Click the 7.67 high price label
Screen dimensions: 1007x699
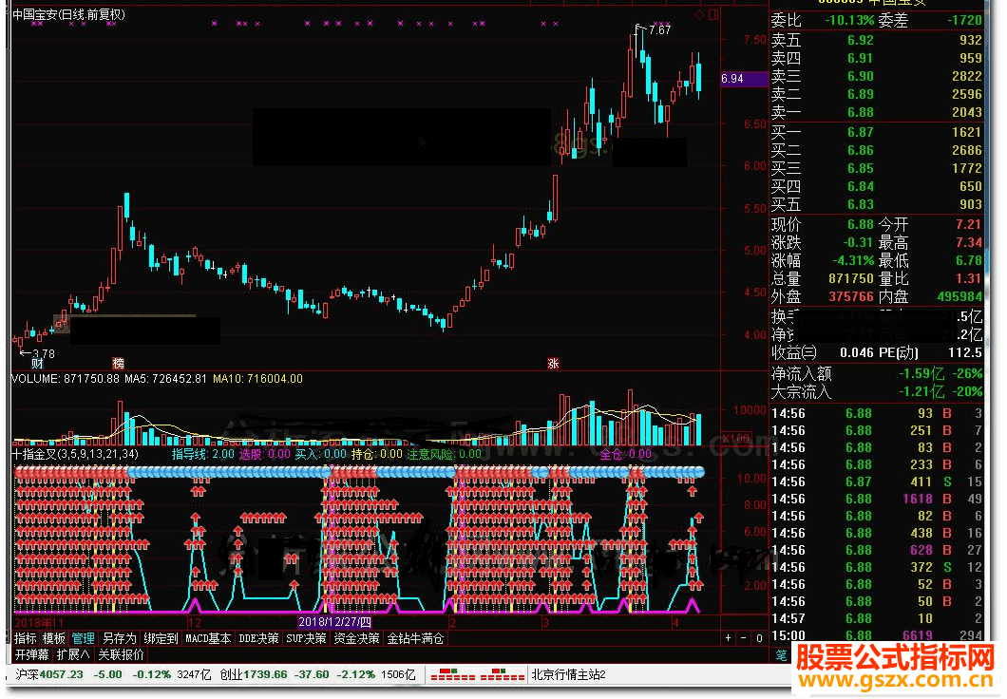coord(659,29)
